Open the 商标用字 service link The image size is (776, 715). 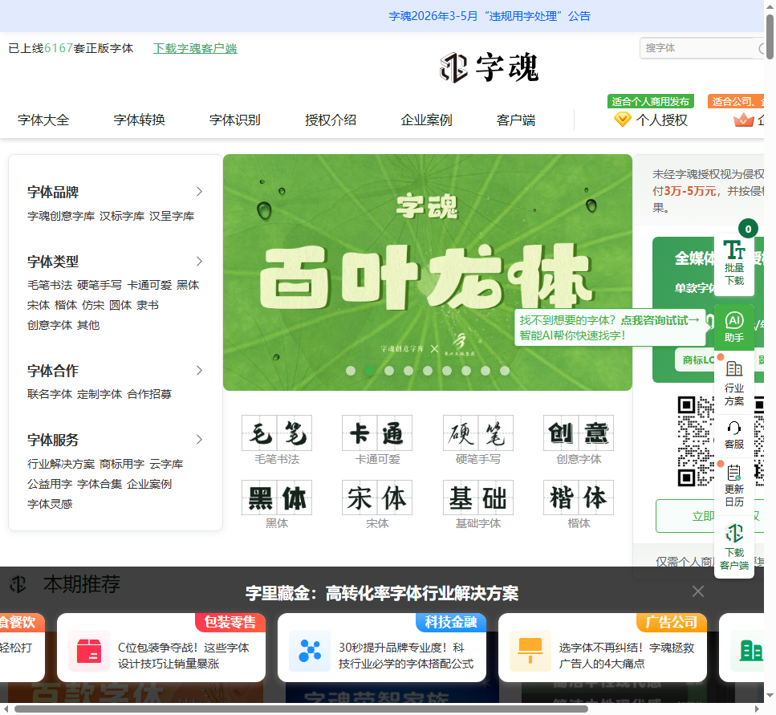click(122, 464)
